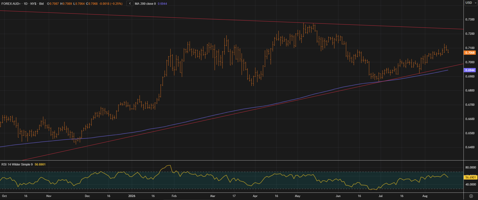This screenshot has height=200, width=478.
Task: Click the Jul label on the time axis
Action: coord(380,196)
